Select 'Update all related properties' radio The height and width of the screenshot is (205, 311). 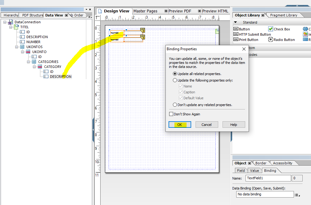[x=175, y=74]
